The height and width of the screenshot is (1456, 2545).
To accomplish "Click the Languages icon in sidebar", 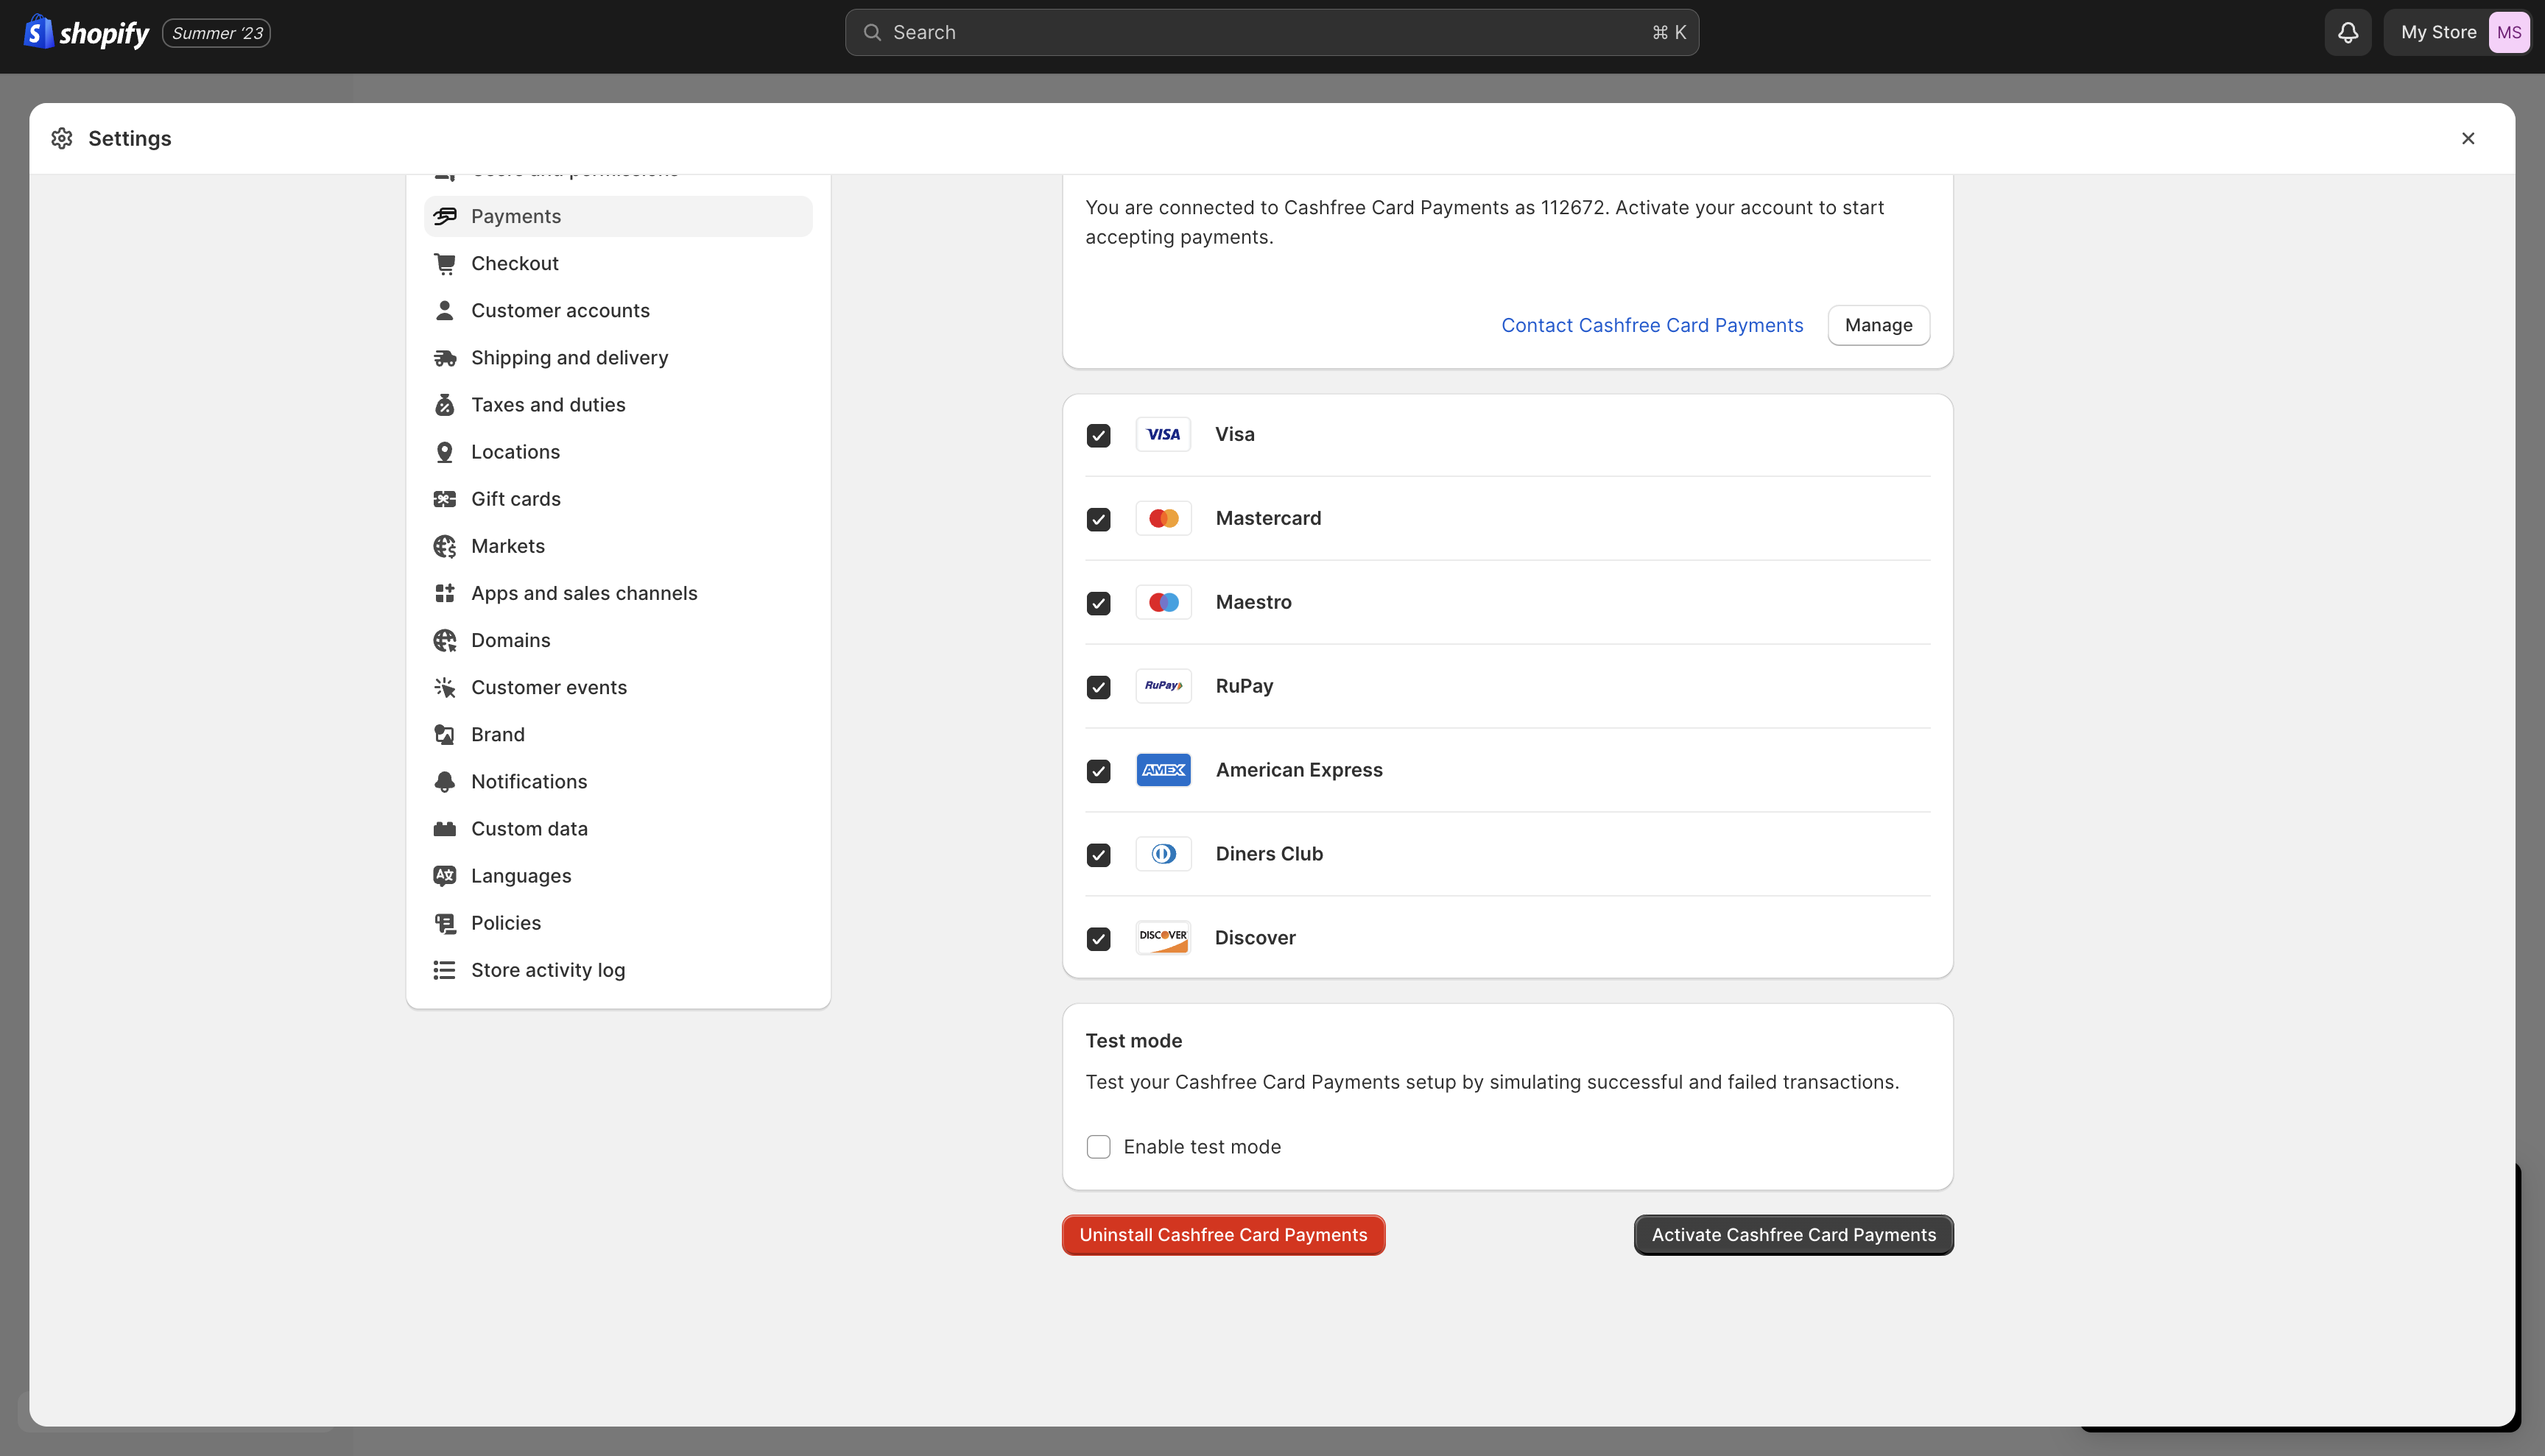I will pyautogui.click(x=444, y=876).
